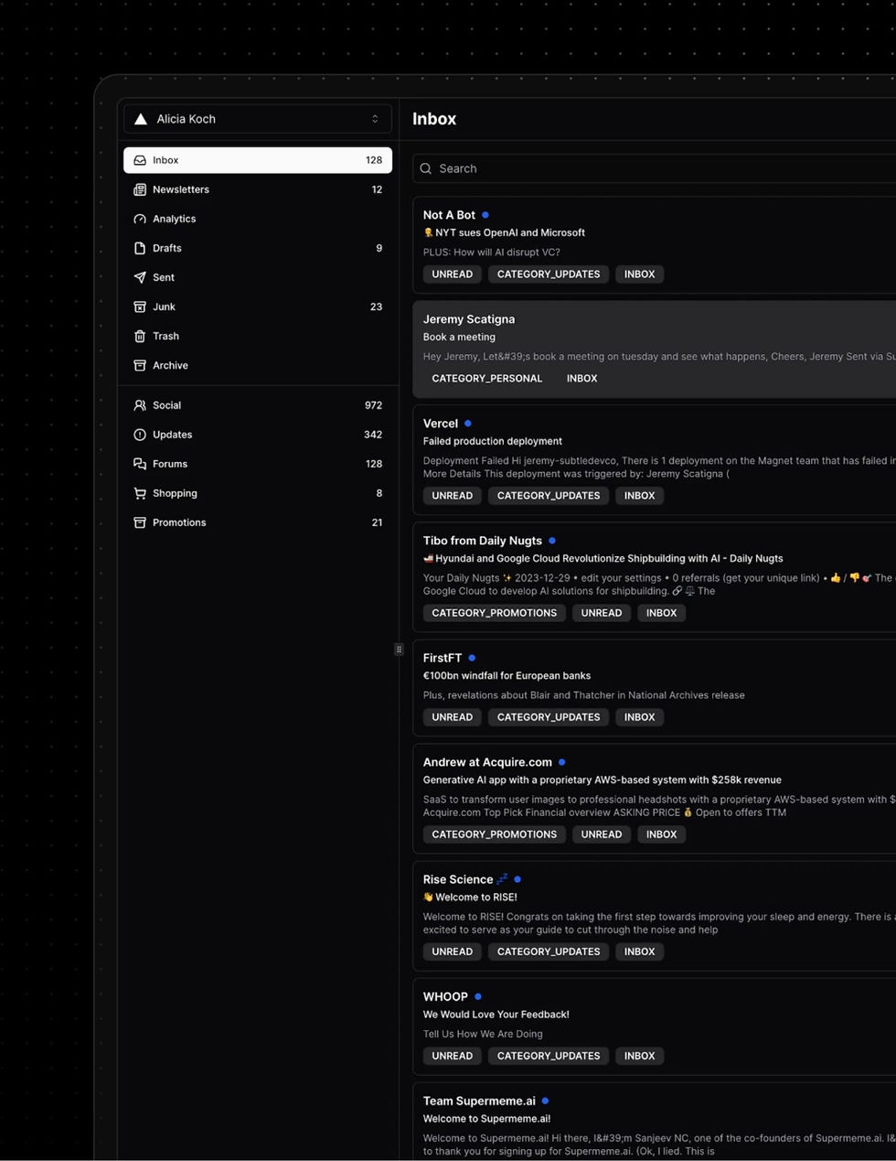Open Jeremy Scatigna's Book a meeting email
Screen dimensions: 896x1161
(655, 349)
